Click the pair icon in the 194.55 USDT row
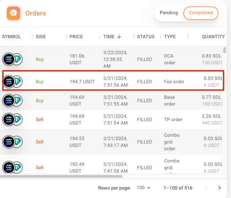The width and height of the screenshot is (231, 198). click(12, 142)
